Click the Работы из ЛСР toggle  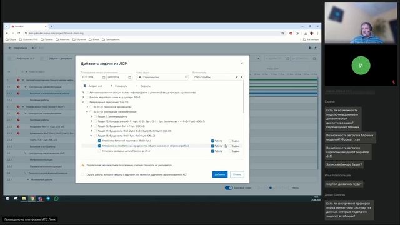point(10,58)
